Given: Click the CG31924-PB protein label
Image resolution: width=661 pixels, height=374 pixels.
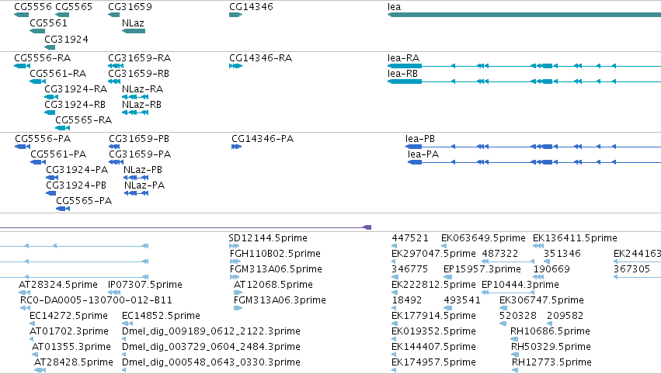Looking at the screenshot, I should point(76,185).
